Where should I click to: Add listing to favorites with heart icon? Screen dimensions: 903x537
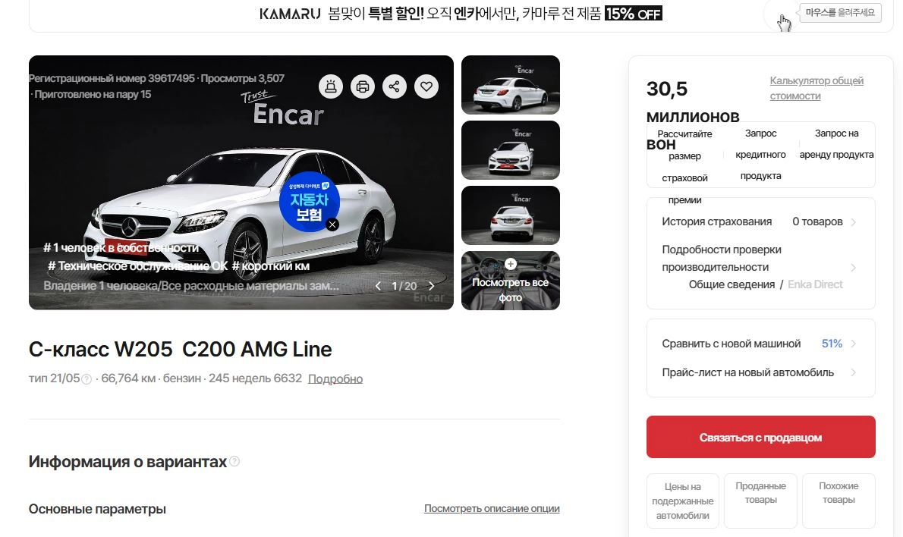pyautogui.click(x=426, y=86)
